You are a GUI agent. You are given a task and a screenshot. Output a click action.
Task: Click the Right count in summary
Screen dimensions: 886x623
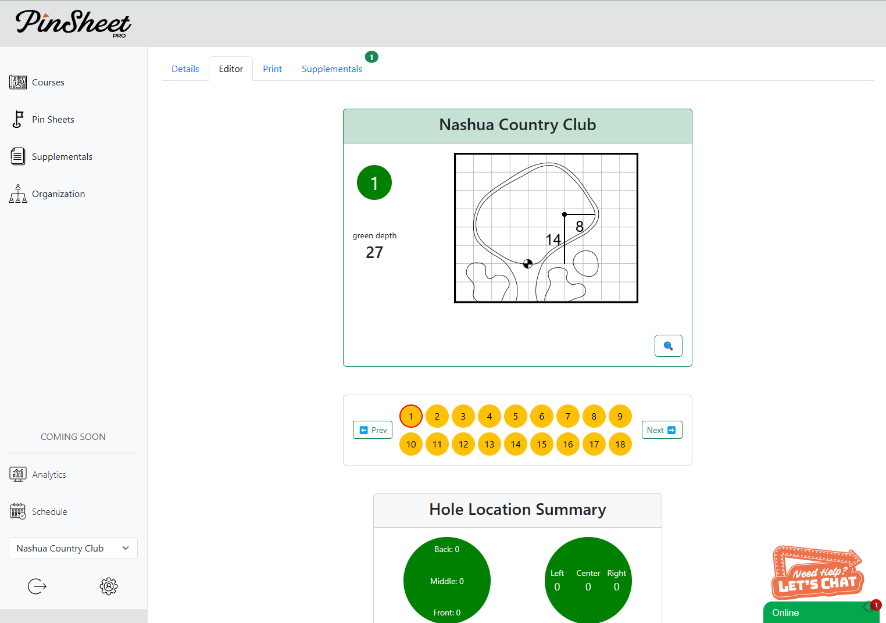point(617,586)
